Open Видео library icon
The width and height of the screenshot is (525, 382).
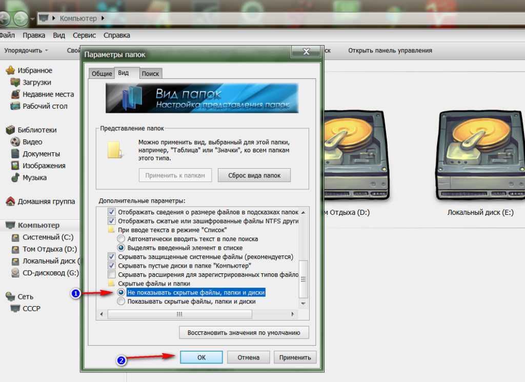15,142
